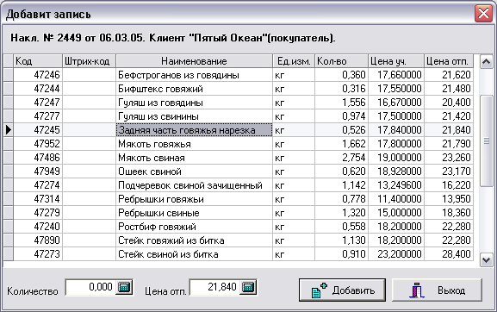Click code cell 47245
The height and width of the screenshot is (312, 497).
click(x=38, y=130)
